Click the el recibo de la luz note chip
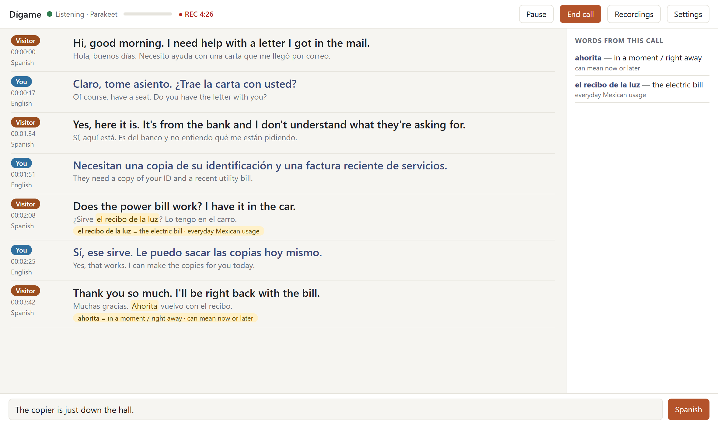This screenshot has height=425, width=718. click(169, 231)
